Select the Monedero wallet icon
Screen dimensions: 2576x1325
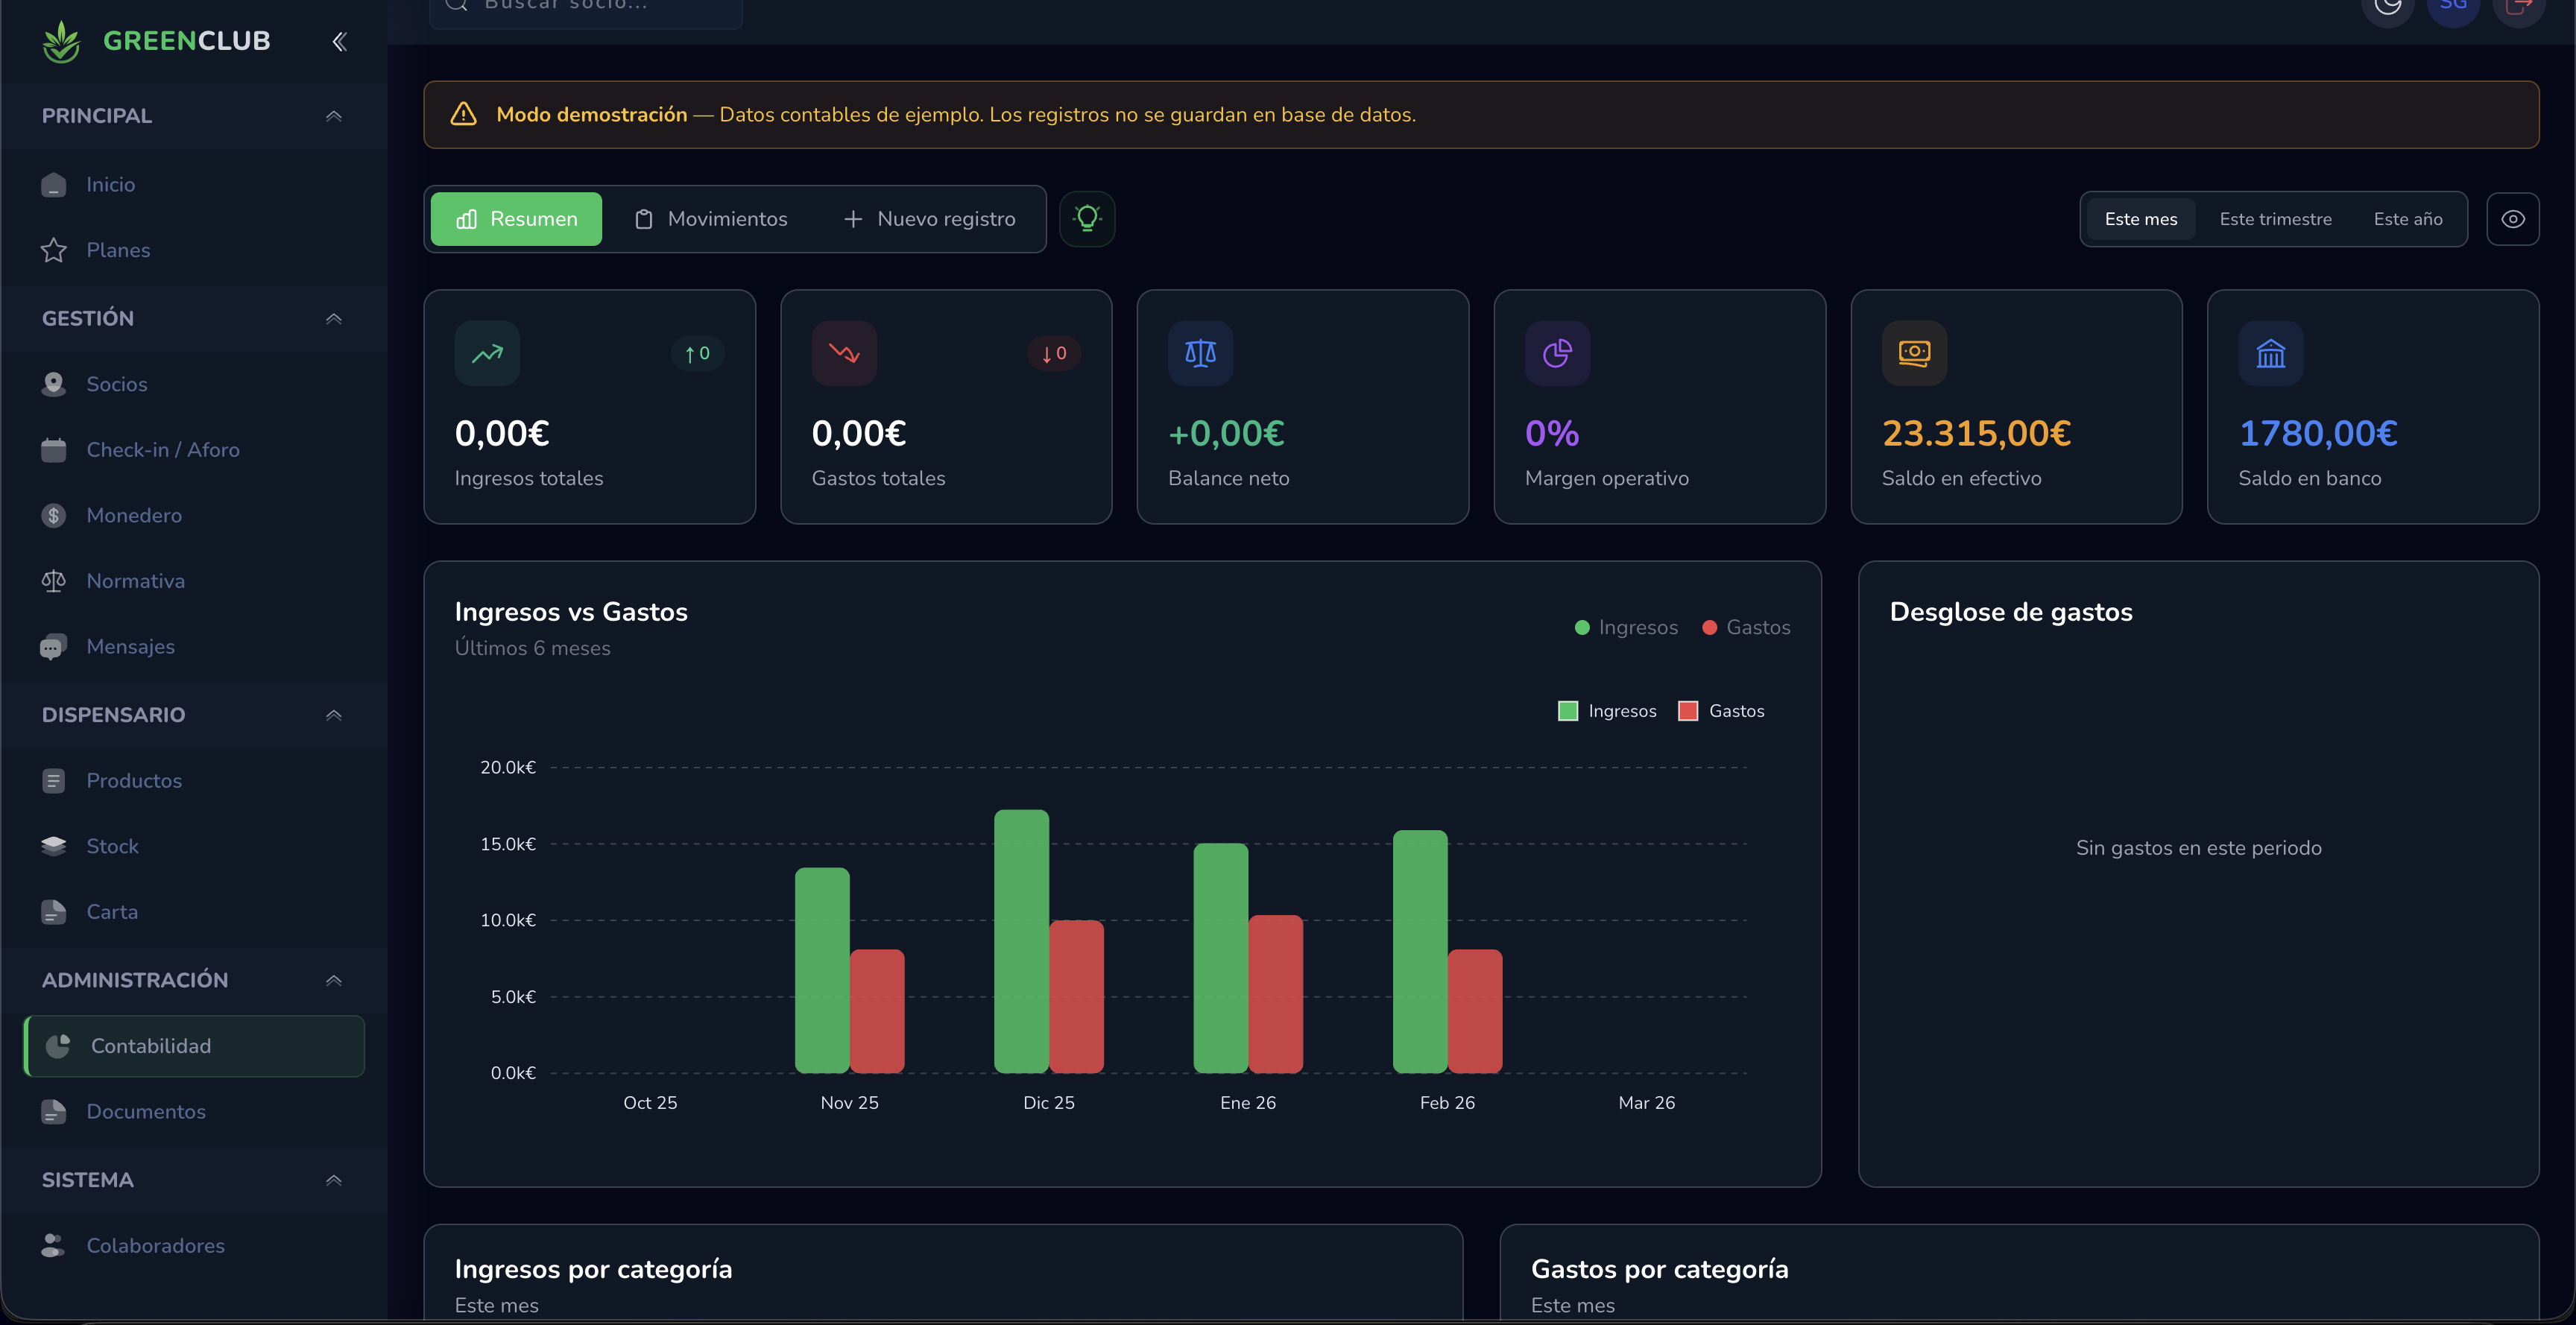pos(54,515)
